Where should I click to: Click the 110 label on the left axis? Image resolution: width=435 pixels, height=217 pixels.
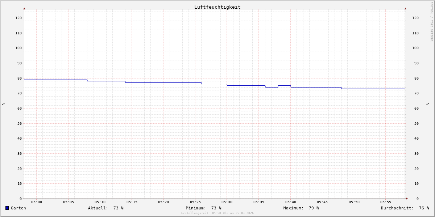18,33
